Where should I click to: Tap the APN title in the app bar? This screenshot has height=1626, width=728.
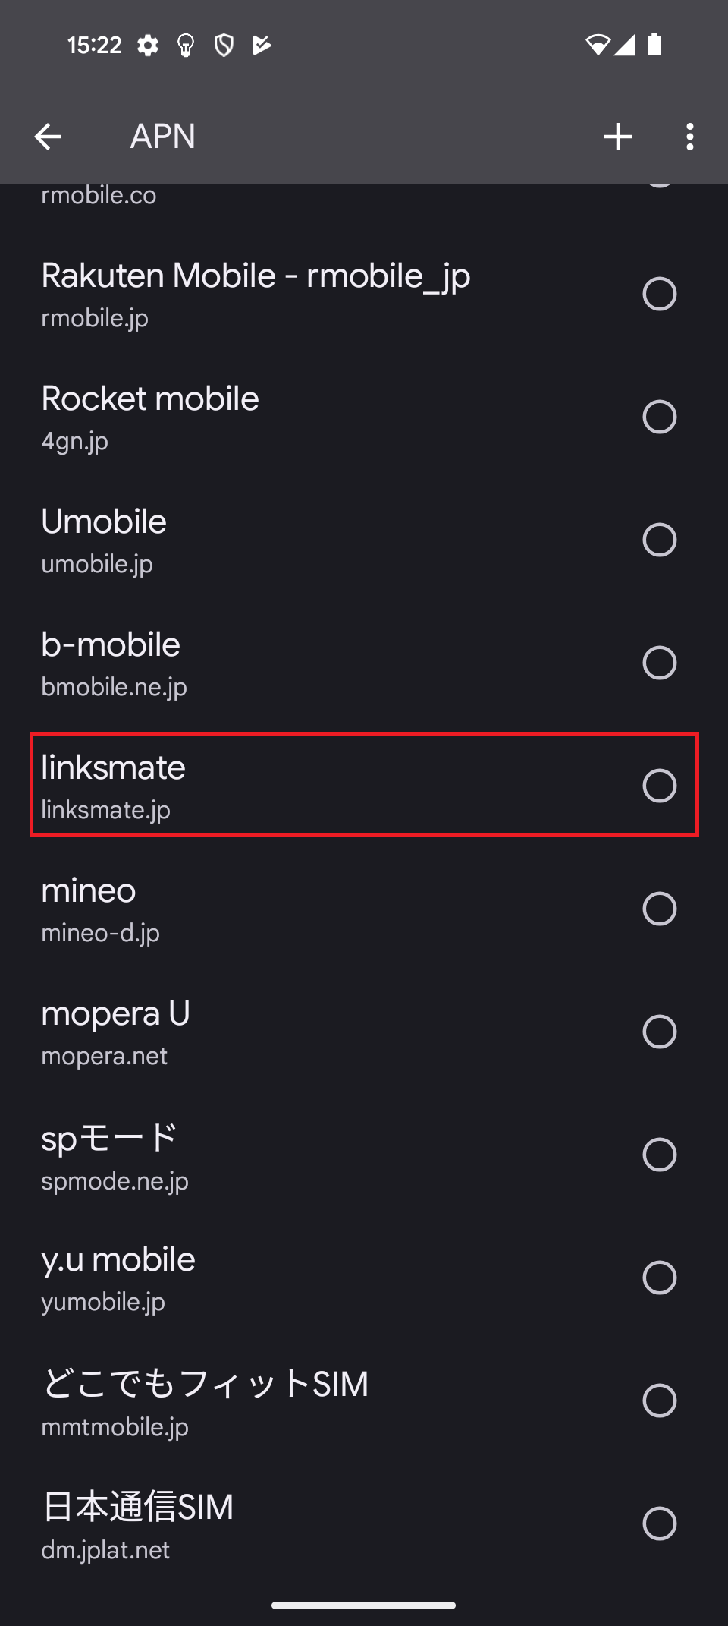click(162, 137)
